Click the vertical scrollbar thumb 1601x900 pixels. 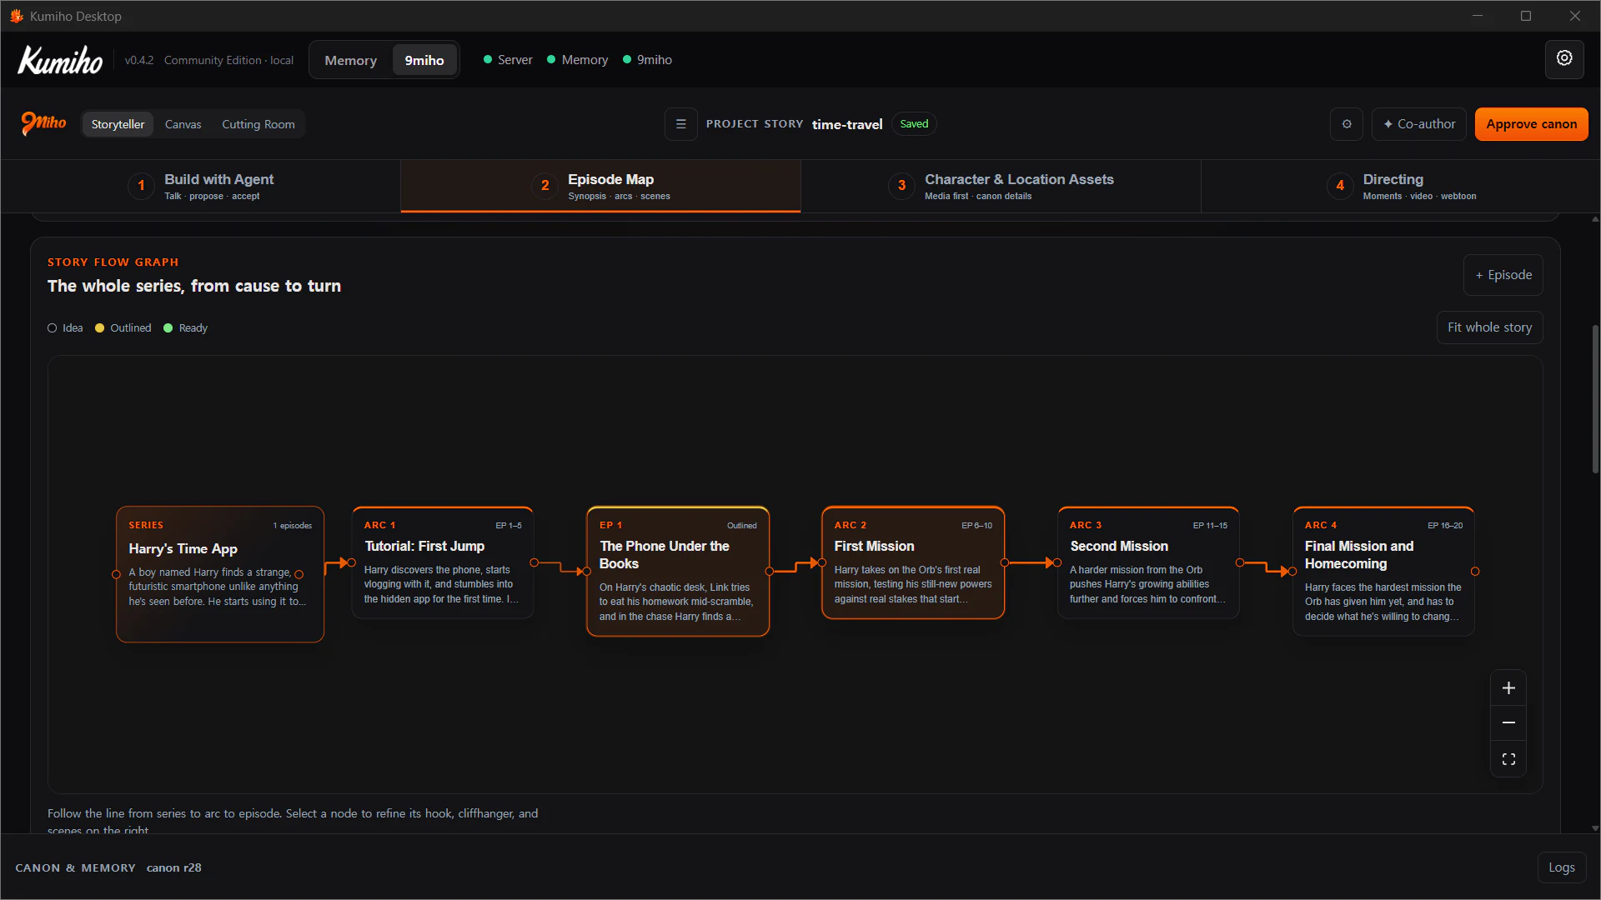(1594, 400)
